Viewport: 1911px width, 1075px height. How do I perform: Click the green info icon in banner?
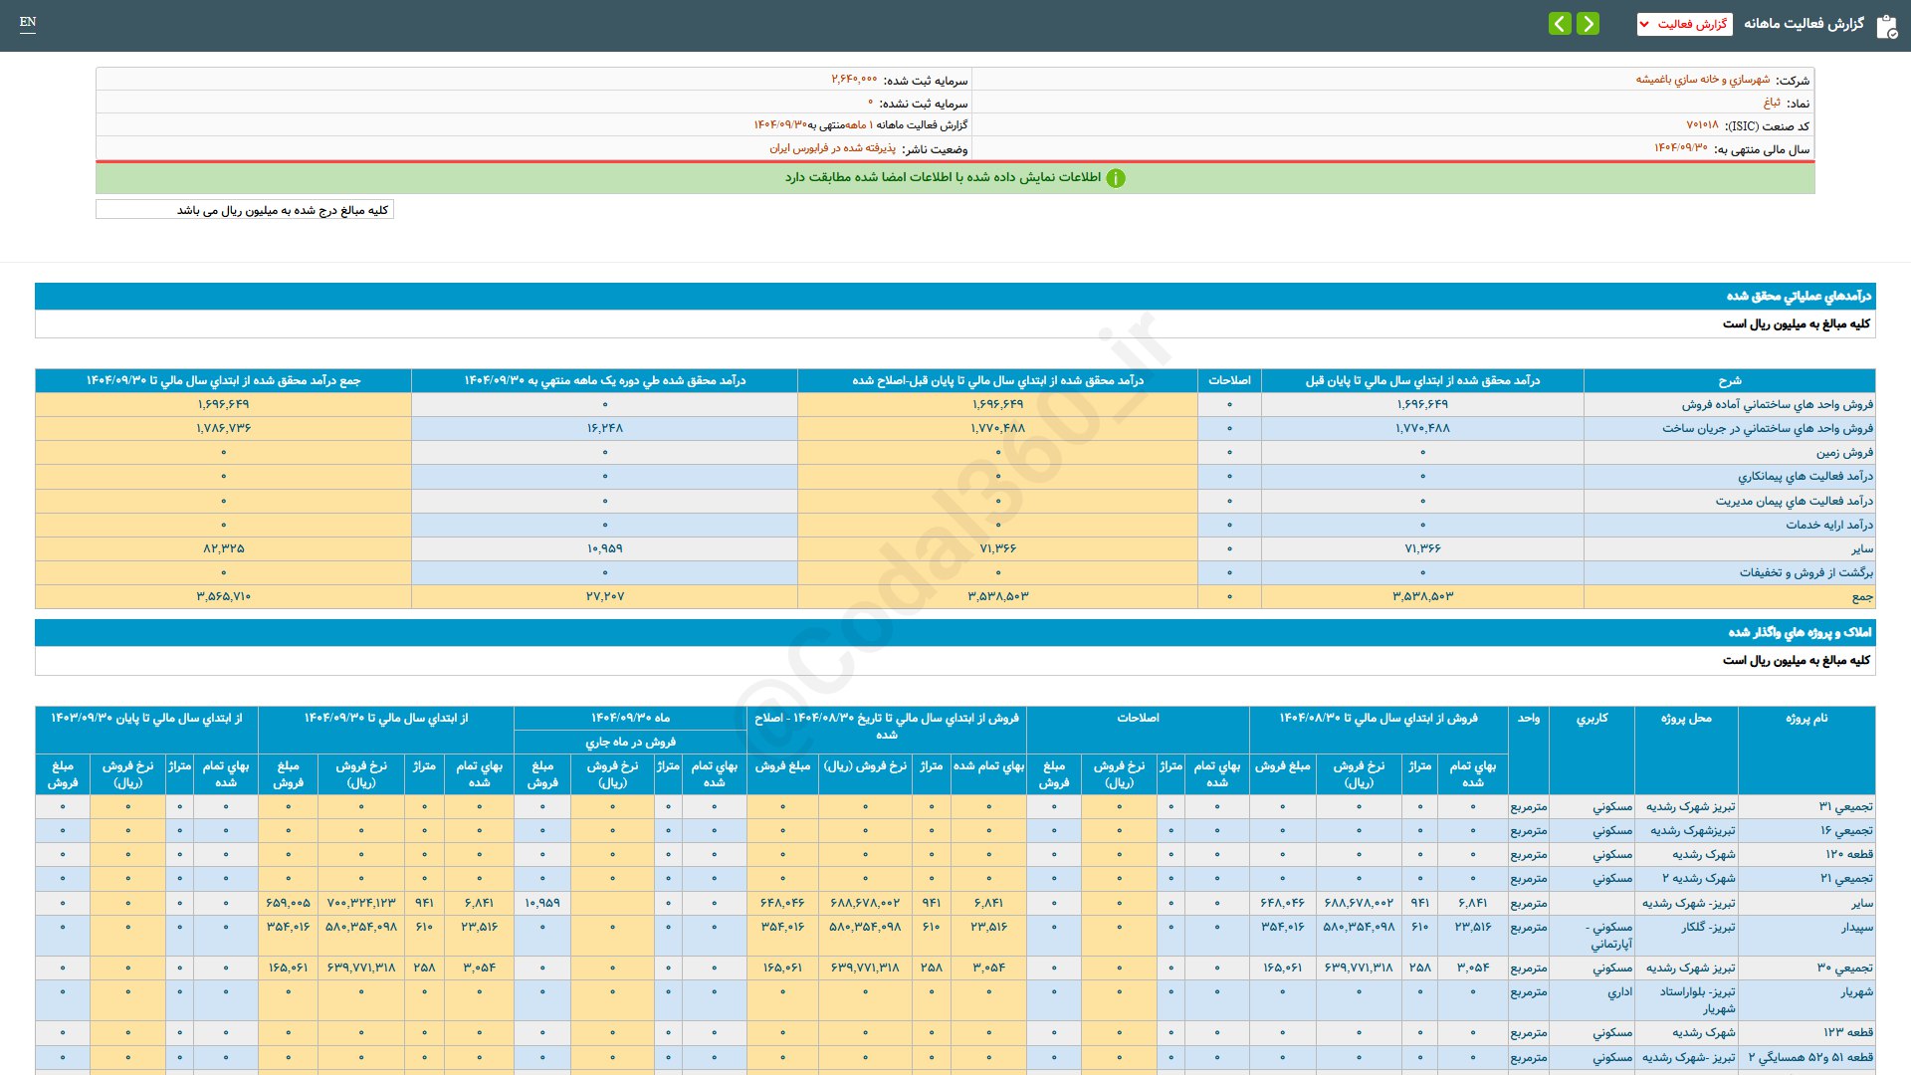pos(1116,178)
